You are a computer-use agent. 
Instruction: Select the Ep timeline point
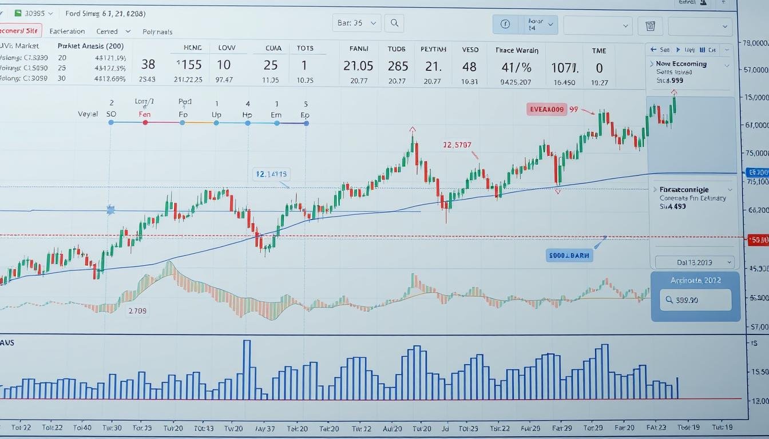coord(306,122)
